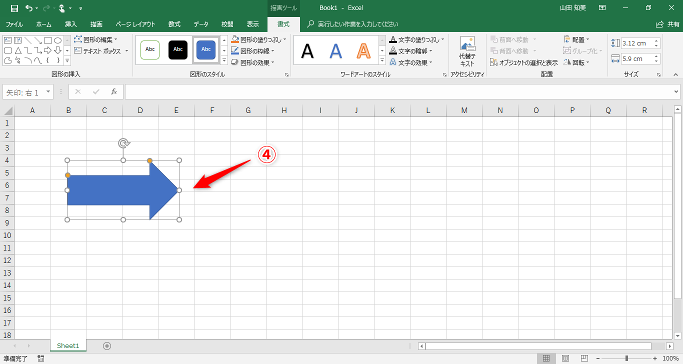683x364 pixels.
Task: Apply the blue A WordArt style
Action: pyautogui.click(x=335, y=50)
